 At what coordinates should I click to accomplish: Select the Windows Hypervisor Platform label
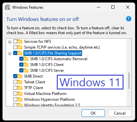[x=49, y=99]
